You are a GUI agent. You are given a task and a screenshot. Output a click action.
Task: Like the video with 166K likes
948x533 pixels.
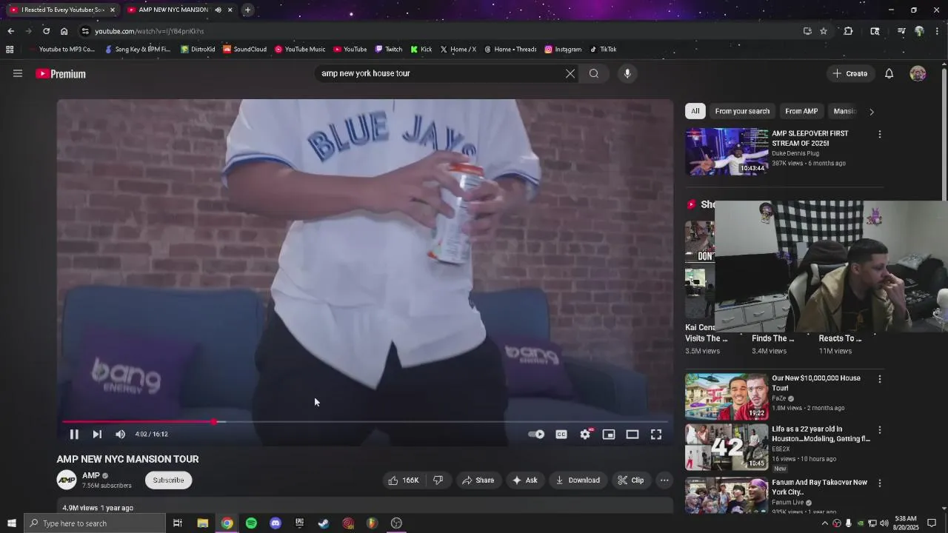click(403, 480)
